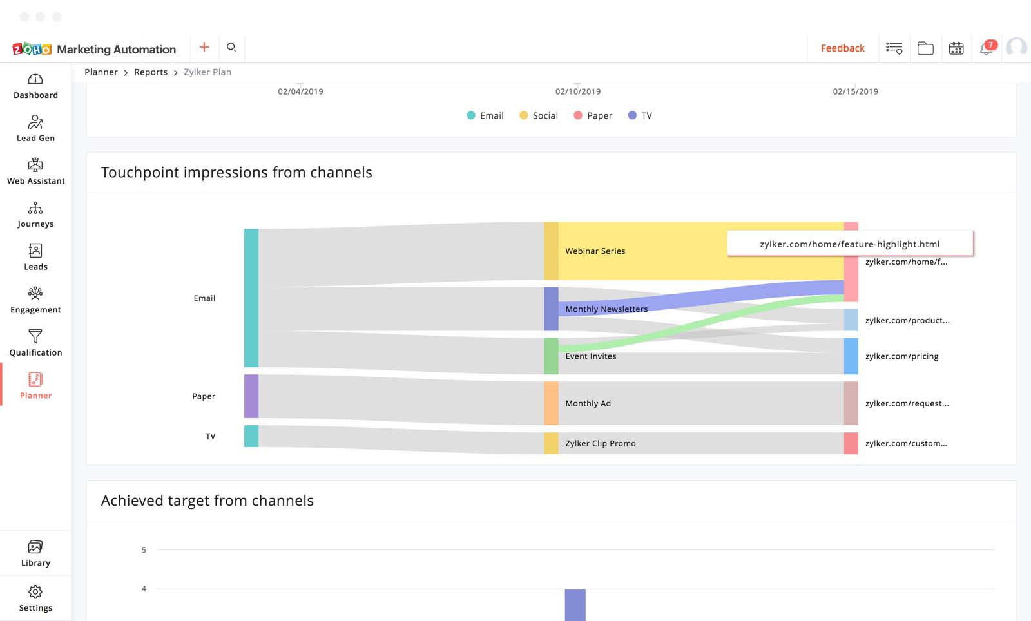Open the Dashboard from the sidebar
This screenshot has height=621, width=1031.
pos(35,86)
